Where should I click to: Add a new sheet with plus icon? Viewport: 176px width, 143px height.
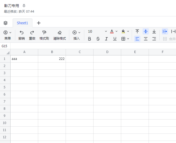coord(39,23)
